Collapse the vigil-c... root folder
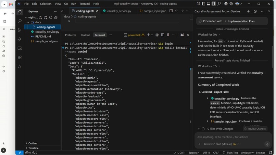Viewport: 276px width, 155px height. pyautogui.click(x=26, y=17)
